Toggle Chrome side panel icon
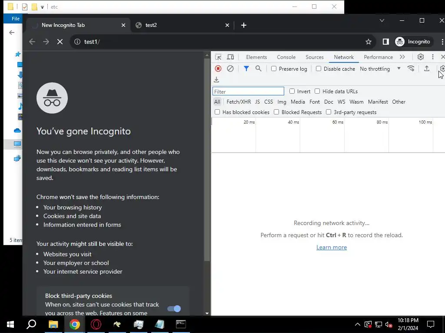Viewport: 445px width, 333px height. pyautogui.click(x=386, y=42)
